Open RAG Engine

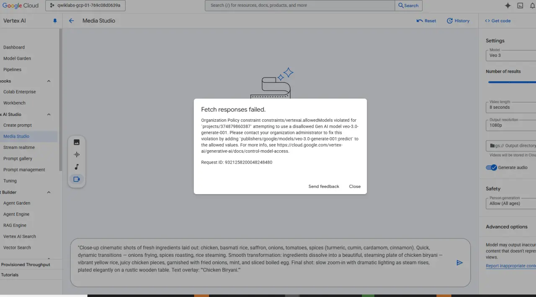(x=15, y=225)
